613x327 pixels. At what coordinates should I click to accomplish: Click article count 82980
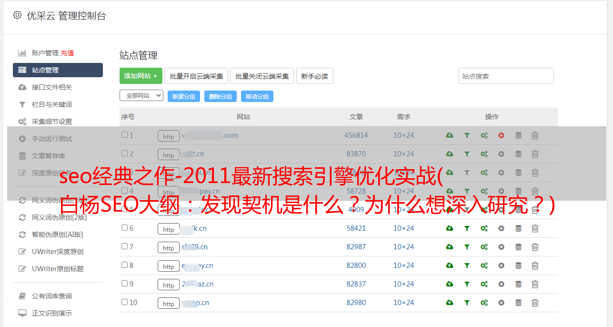[x=356, y=303]
